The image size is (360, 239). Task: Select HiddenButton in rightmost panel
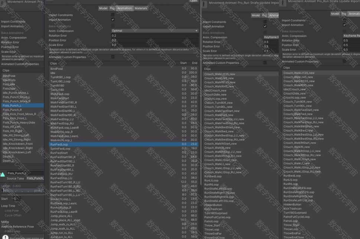click(x=321, y=205)
